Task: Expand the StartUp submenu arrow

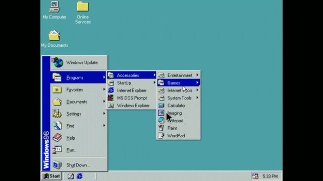Action: 154,82
